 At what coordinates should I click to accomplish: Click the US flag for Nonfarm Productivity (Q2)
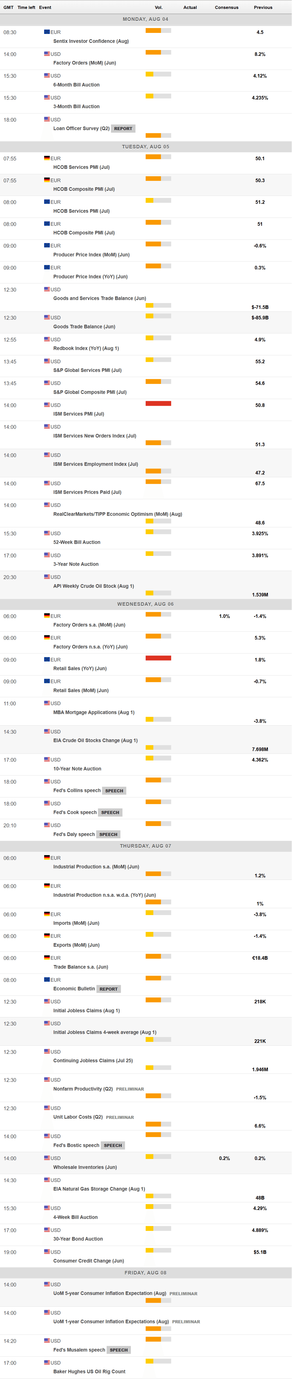tap(47, 1080)
